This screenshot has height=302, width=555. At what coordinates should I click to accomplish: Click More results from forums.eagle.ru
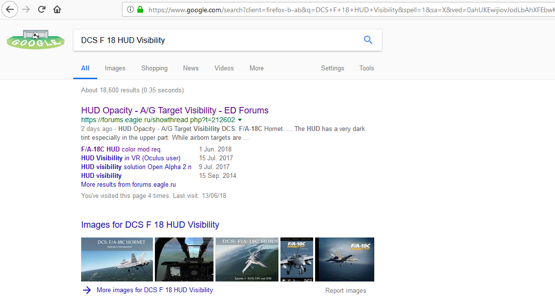128,185
